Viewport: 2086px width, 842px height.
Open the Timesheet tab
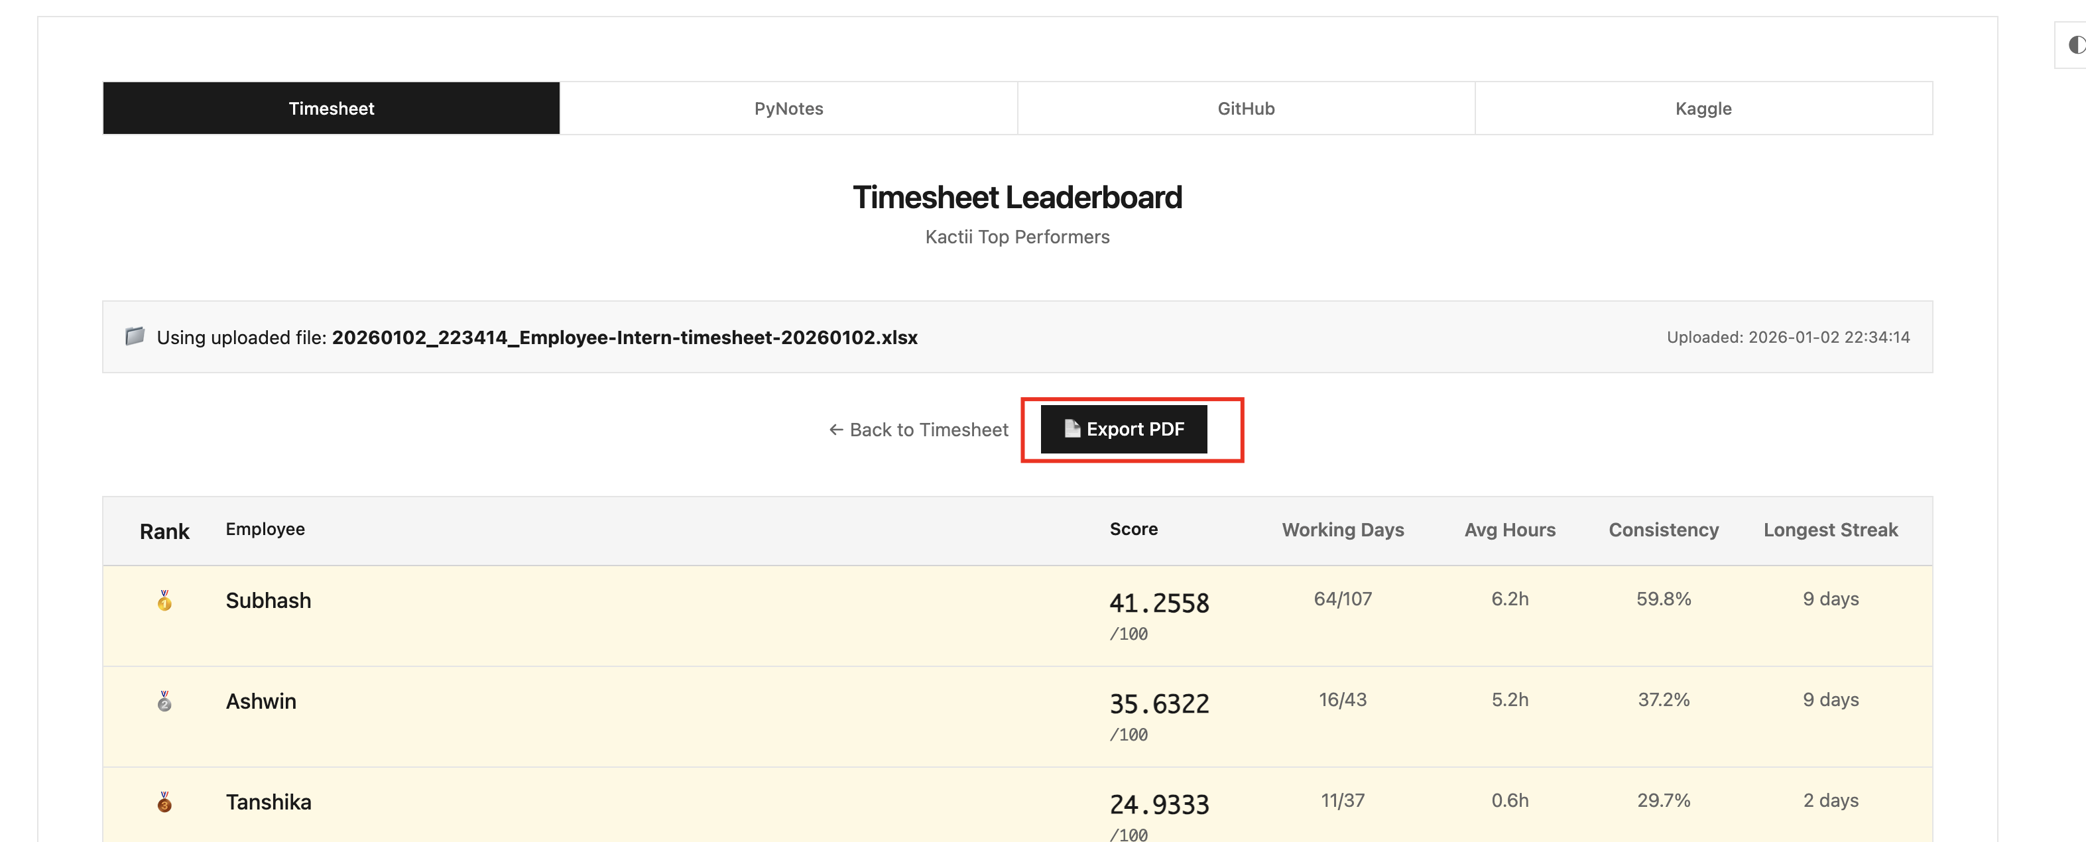click(x=332, y=109)
